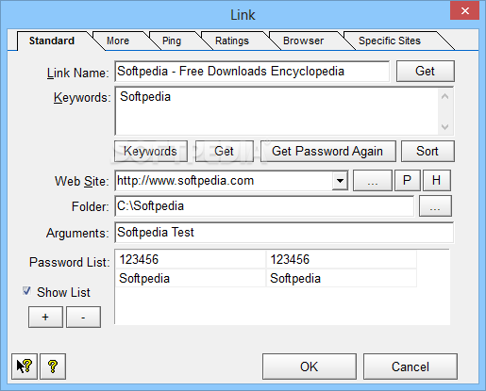Remove password entry with minus button
The height and width of the screenshot is (391, 486).
[83, 318]
